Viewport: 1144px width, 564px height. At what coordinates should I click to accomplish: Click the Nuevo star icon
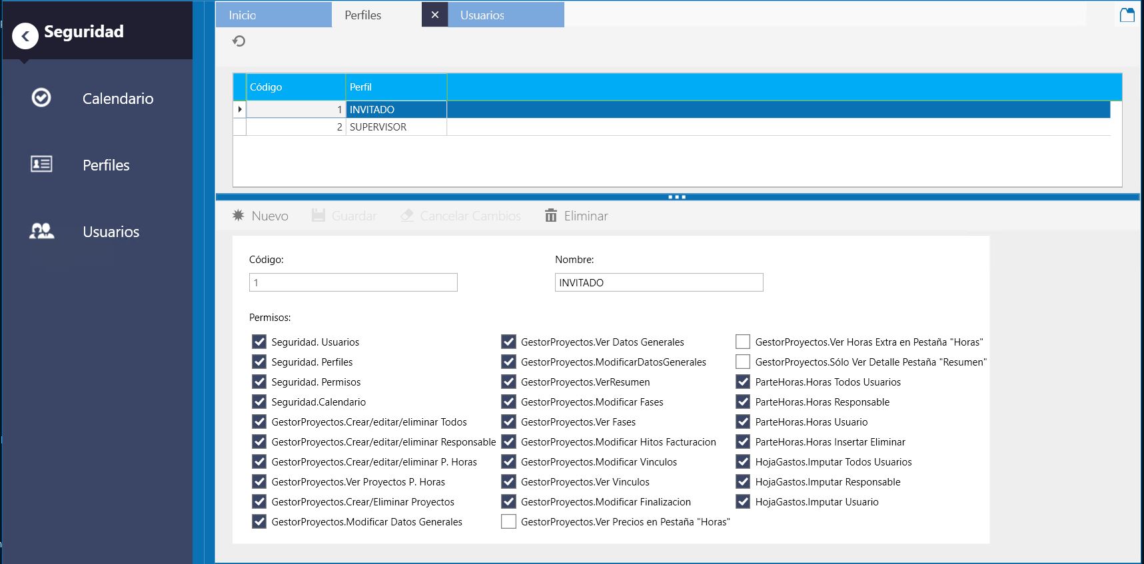pos(239,215)
